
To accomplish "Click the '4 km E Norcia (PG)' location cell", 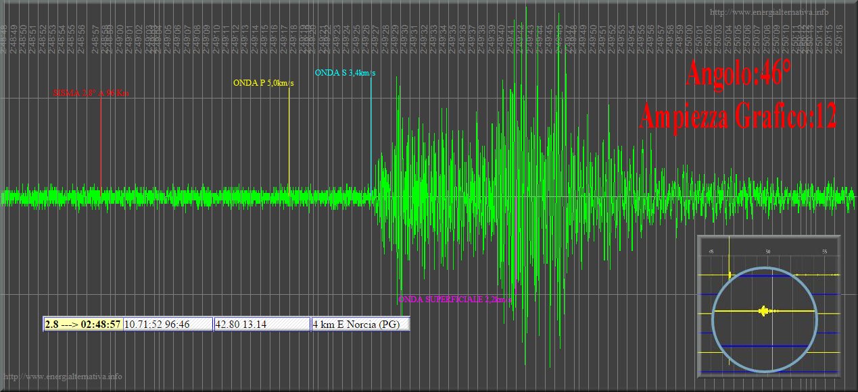I will (360, 325).
